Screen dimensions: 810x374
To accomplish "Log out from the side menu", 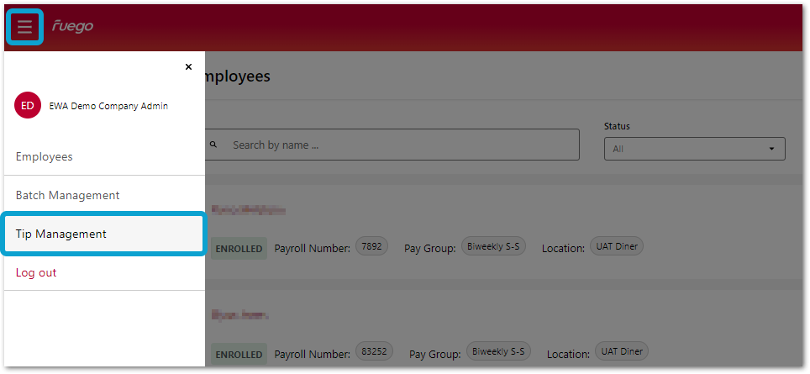I will [36, 272].
